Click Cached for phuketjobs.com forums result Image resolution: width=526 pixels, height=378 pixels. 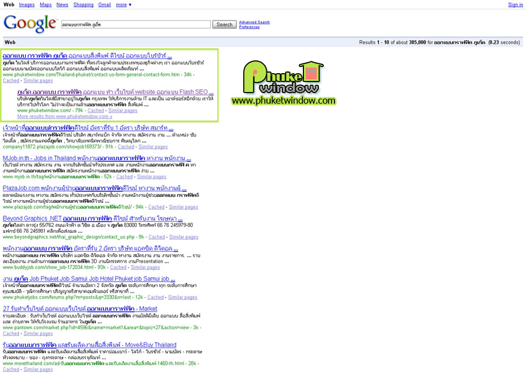coord(156,298)
